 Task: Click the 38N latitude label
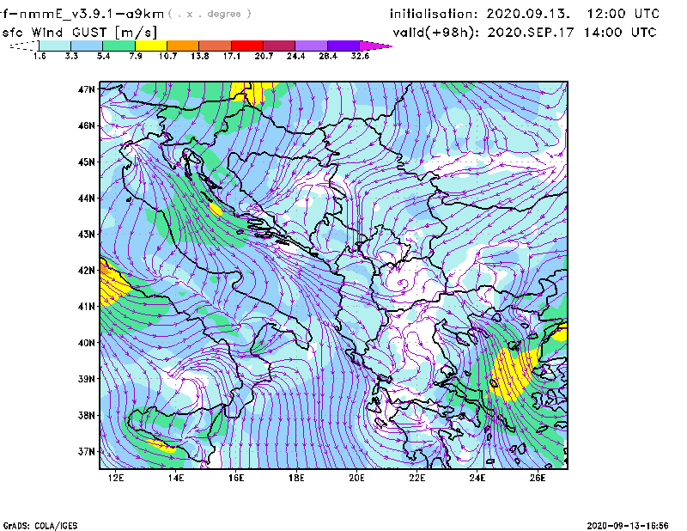point(87,415)
